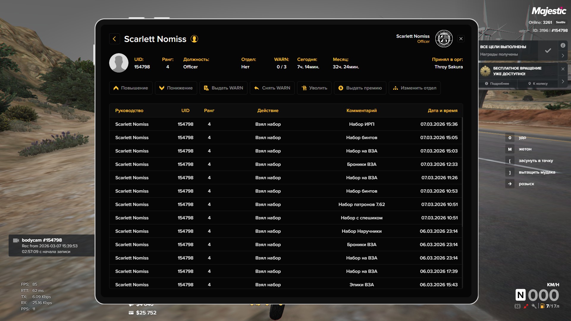Click the checkmark on completed goals
571x321 pixels.
coord(548,51)
